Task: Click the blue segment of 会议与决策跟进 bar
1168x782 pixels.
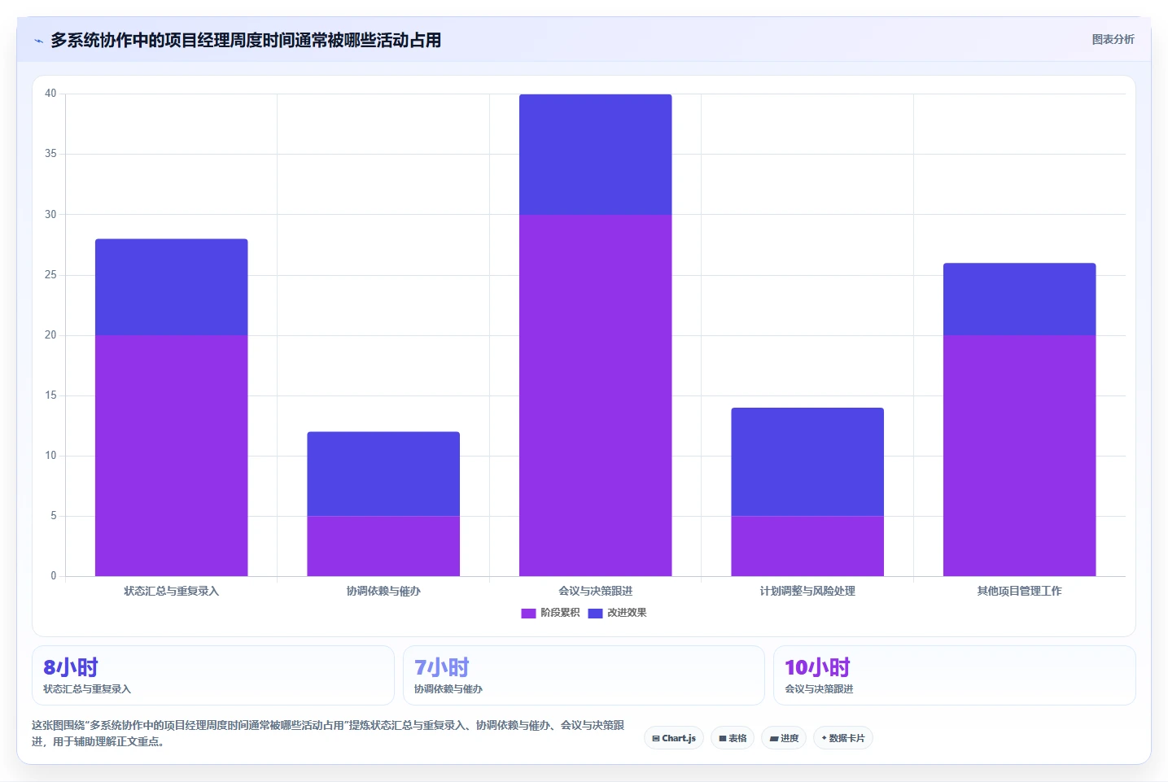Action: tap(596, 155)
